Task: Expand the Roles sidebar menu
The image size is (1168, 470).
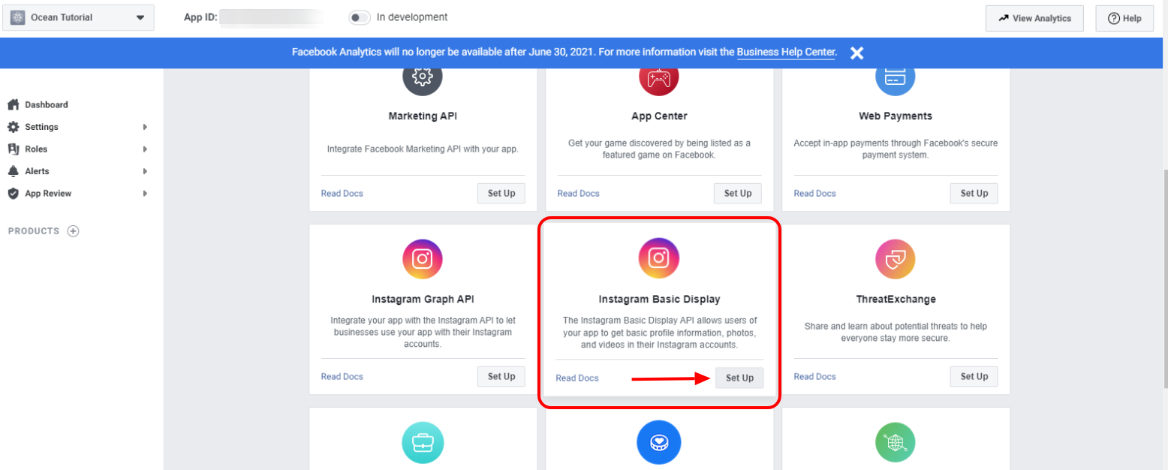Action: pyautogui.click(x=78, y=149)
